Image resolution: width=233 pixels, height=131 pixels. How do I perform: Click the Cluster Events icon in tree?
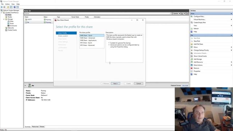click(6, 30)
